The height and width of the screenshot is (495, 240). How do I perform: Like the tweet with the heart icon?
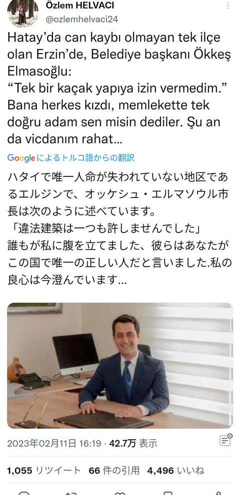point(120,493)
